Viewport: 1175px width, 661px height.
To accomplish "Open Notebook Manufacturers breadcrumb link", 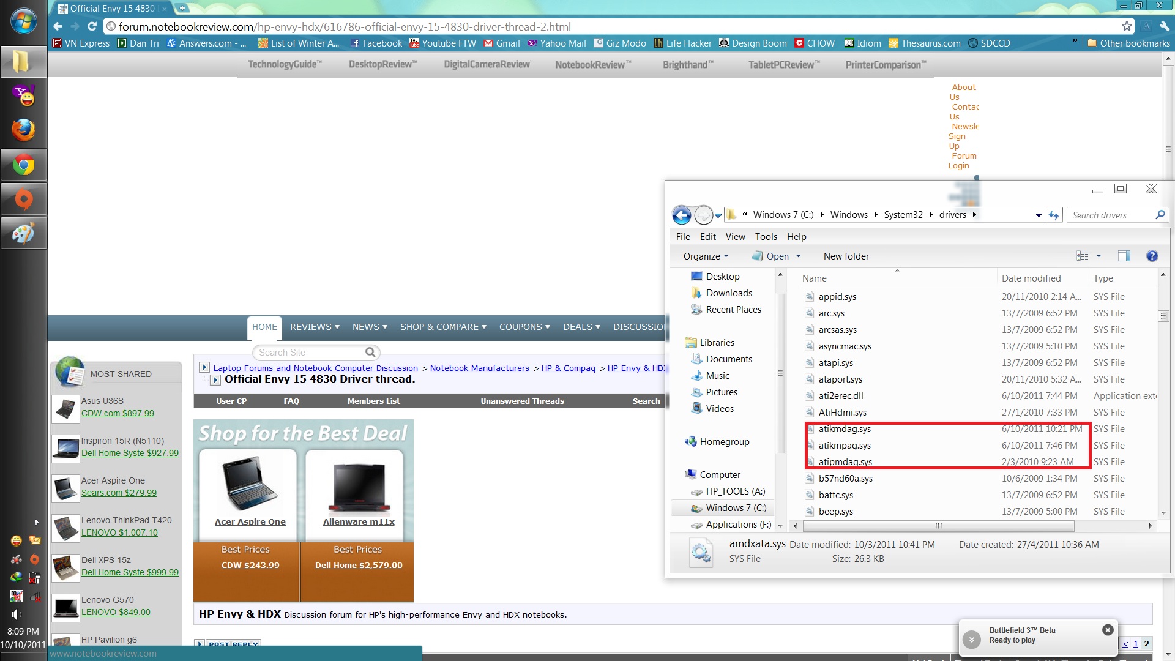I will click(479, 368).
